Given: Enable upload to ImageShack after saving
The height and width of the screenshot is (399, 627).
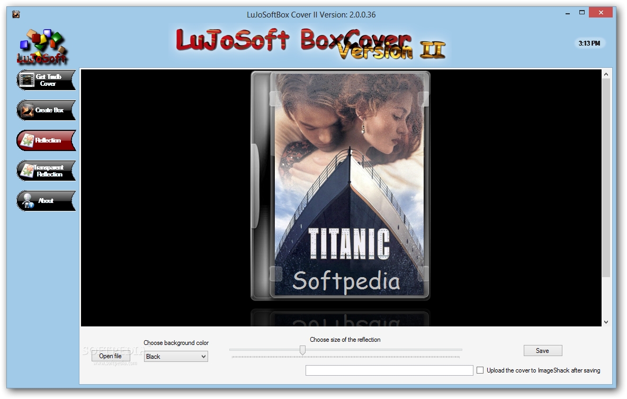Looking at the screenshot, I should [480, 370].
